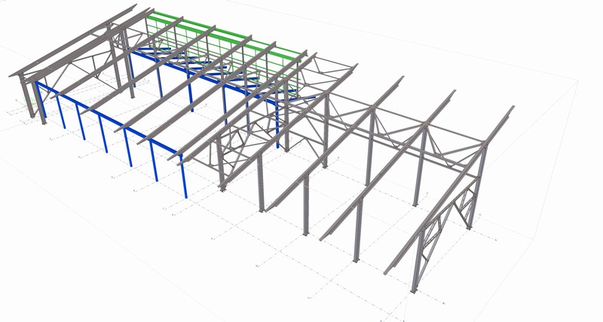Select the middle blue column in front row

(x=106, y=143)
